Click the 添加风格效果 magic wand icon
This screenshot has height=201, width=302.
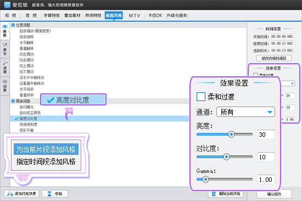[x=10, y=194]
